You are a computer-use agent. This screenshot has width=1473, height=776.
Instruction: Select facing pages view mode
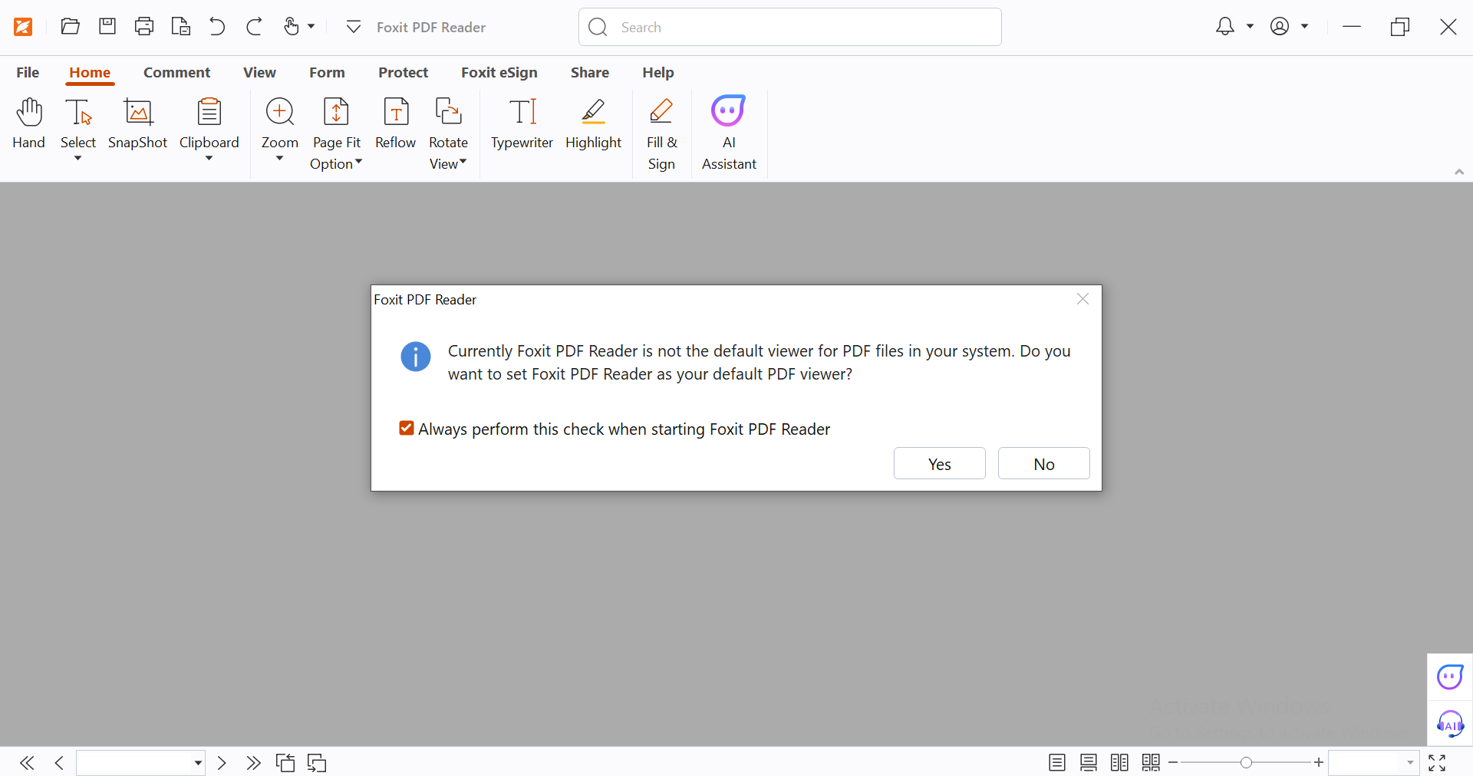tap(1120, 763)
